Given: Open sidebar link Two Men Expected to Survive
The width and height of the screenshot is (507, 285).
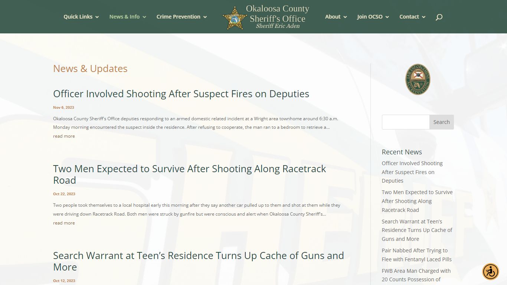Looking at the screenshot, I should pos(417,201).
